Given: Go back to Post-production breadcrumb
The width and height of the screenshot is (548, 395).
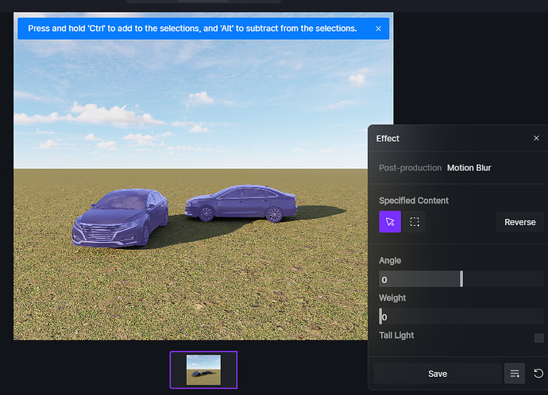Looking at the screenshot, I should (x=410, y=168).
